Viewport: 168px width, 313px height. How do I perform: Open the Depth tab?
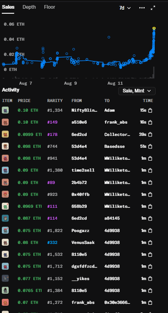coord(29,7)
